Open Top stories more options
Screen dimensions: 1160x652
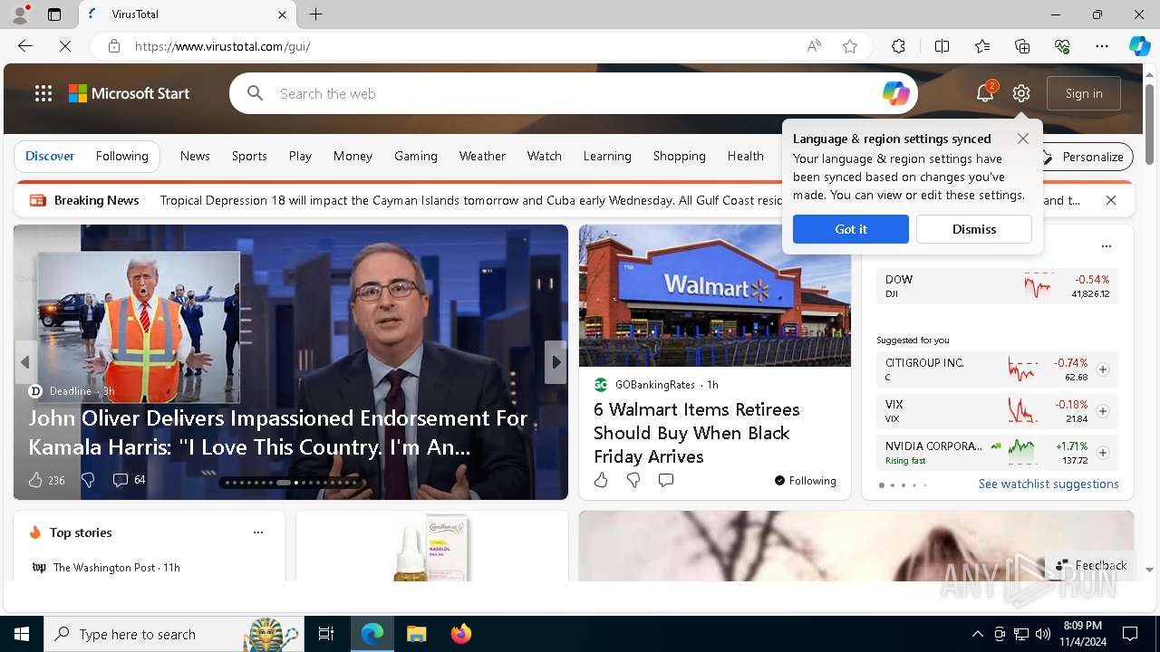pyautogui.click(x=258, y=532)
